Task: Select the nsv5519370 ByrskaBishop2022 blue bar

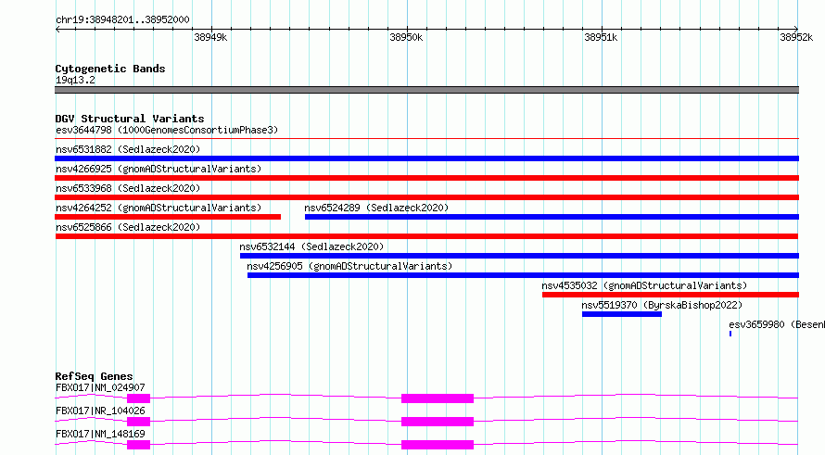Action: (622, 314)
